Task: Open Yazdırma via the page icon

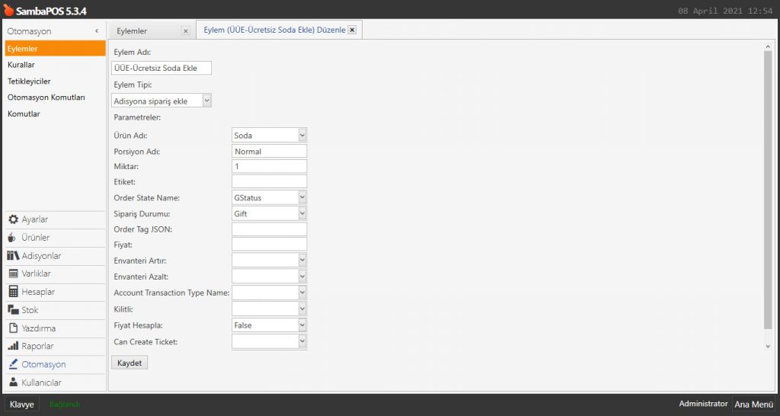Action: pyautogui.click(x=13, y=328)
